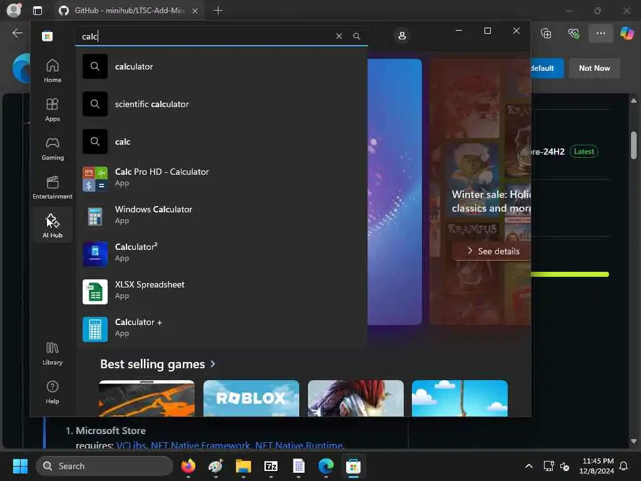This screenshot has height=481, width=641.
Task: Open Calc Pro HD - Calculator app result
Action: tap(221, 178)
